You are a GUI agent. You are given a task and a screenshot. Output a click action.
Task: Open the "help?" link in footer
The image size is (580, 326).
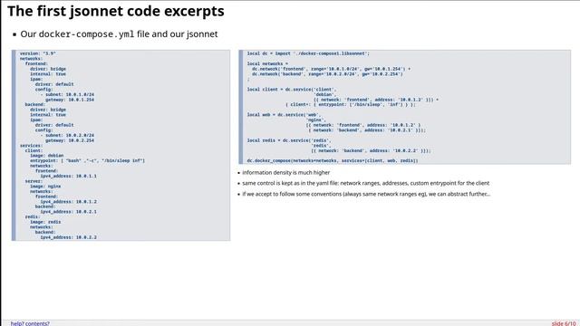point(17,323)
